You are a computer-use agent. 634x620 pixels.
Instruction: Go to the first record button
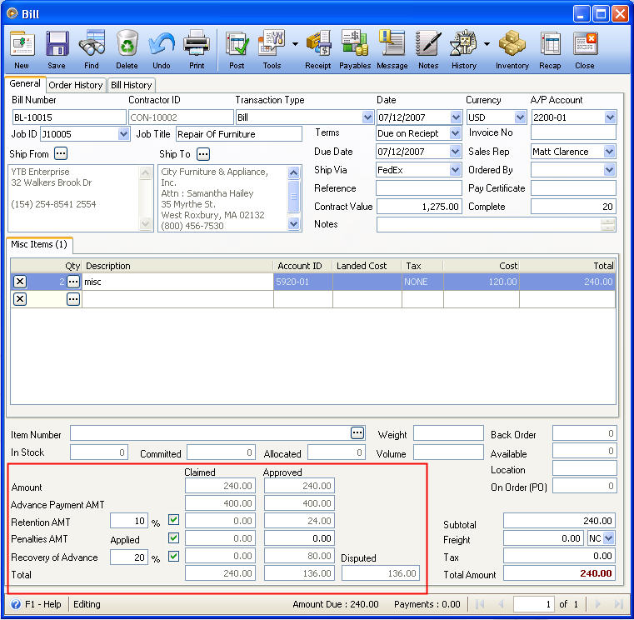point(480,604)
